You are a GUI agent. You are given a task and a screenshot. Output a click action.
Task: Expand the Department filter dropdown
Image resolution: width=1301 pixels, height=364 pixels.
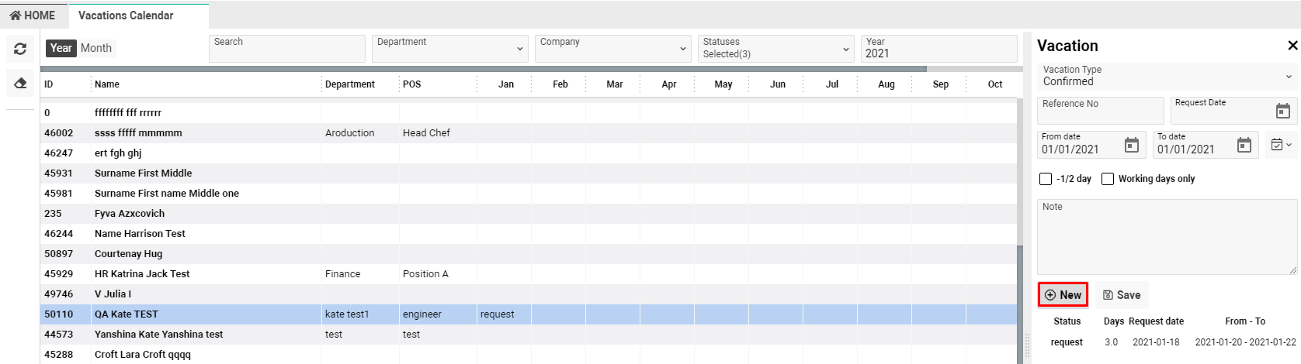click(519, 49)
